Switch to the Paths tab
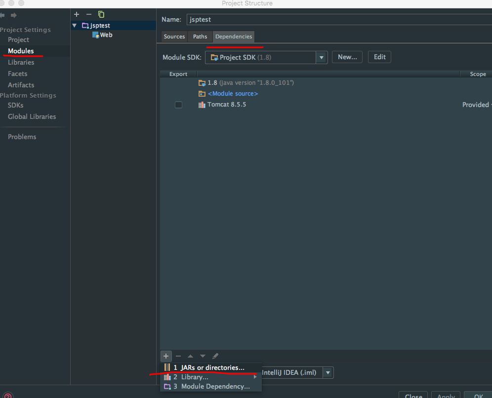This screenshot has height=398, width=492. click(x=200, y=36)
